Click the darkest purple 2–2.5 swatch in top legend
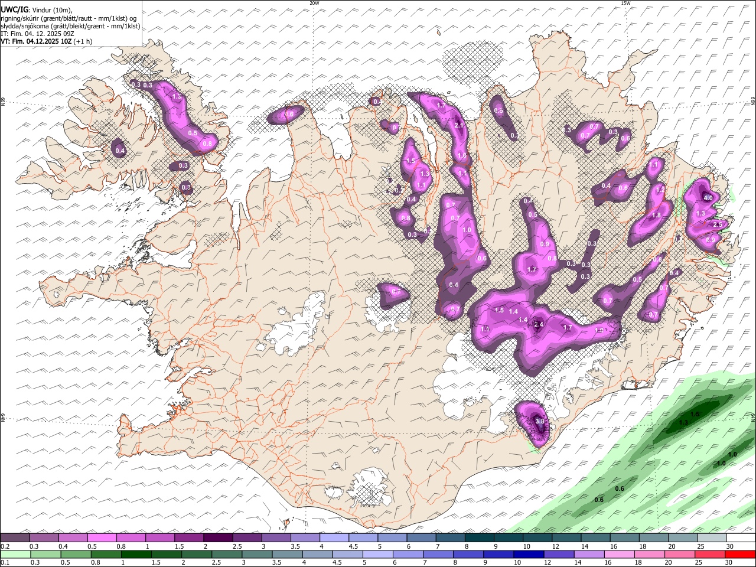This screenshot has height=567, width=756. click(217, 538)
